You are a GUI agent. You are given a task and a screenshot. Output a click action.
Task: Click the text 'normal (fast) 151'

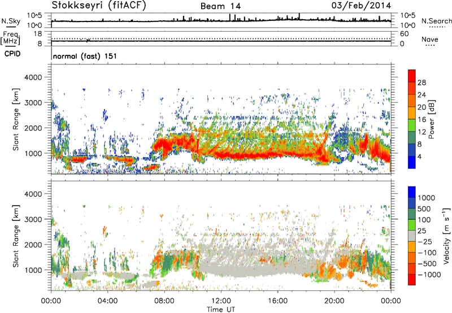click(85, 56)
